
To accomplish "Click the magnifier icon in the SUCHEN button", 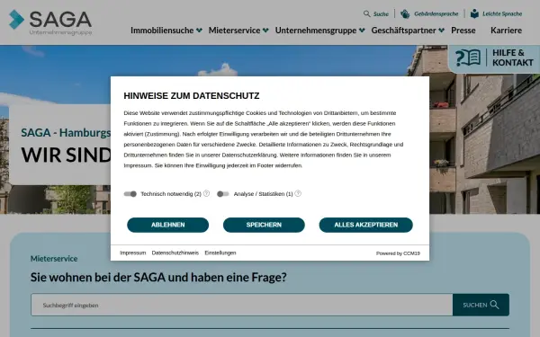I will (494, 305).
